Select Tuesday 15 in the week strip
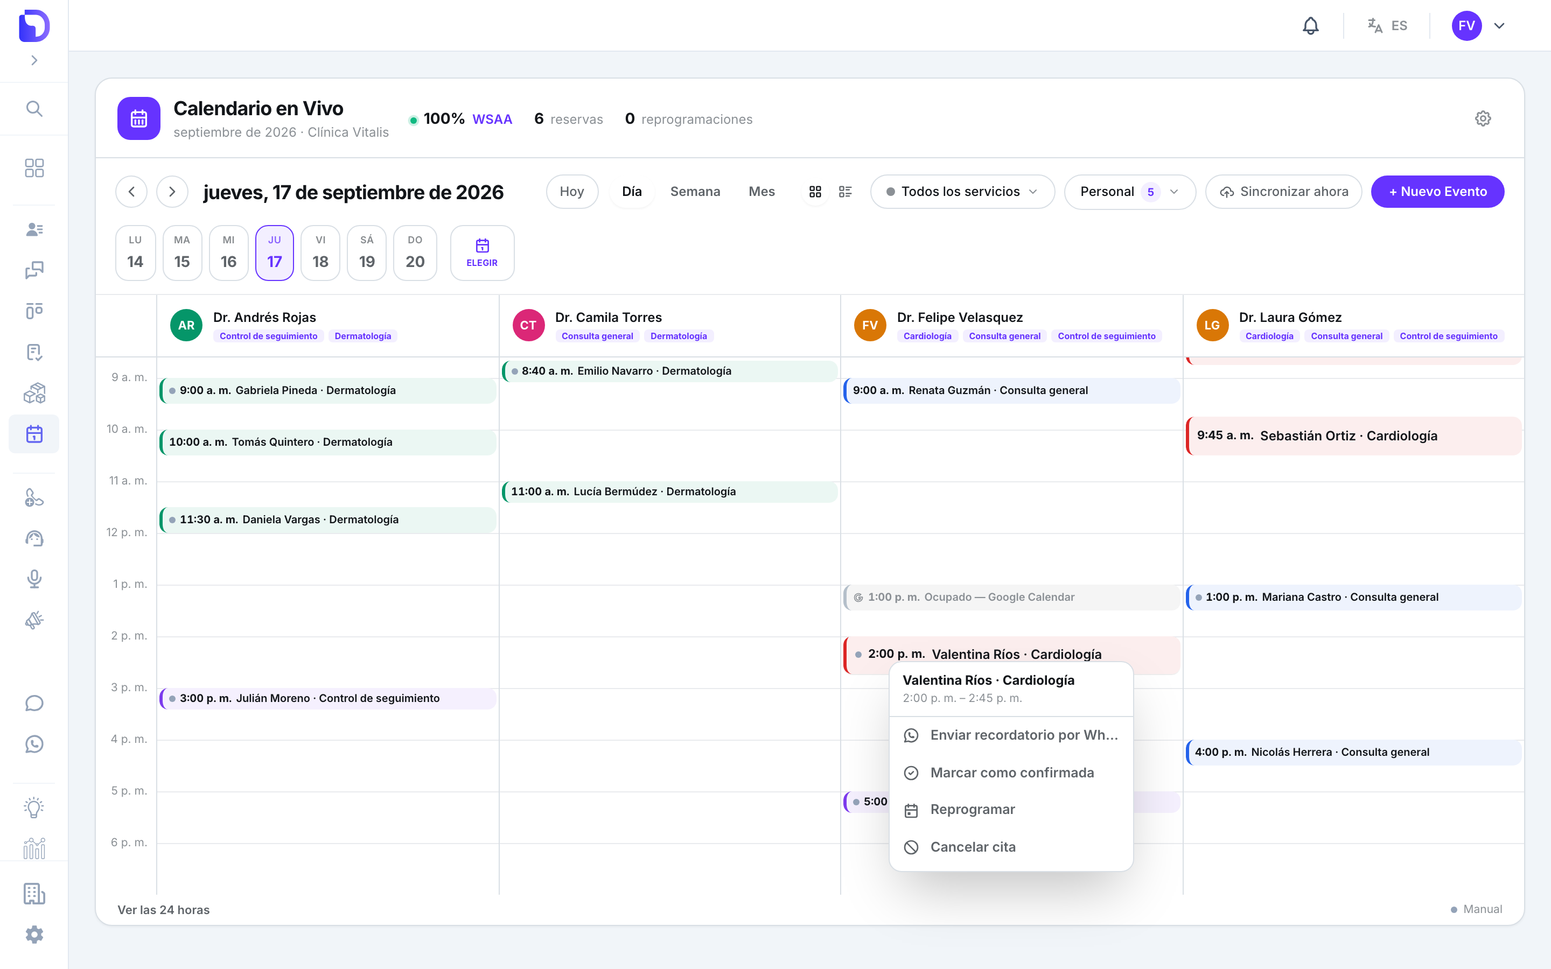Image resolution: width=1551 pixels, height=969 pixels. (x=182, y=252)
